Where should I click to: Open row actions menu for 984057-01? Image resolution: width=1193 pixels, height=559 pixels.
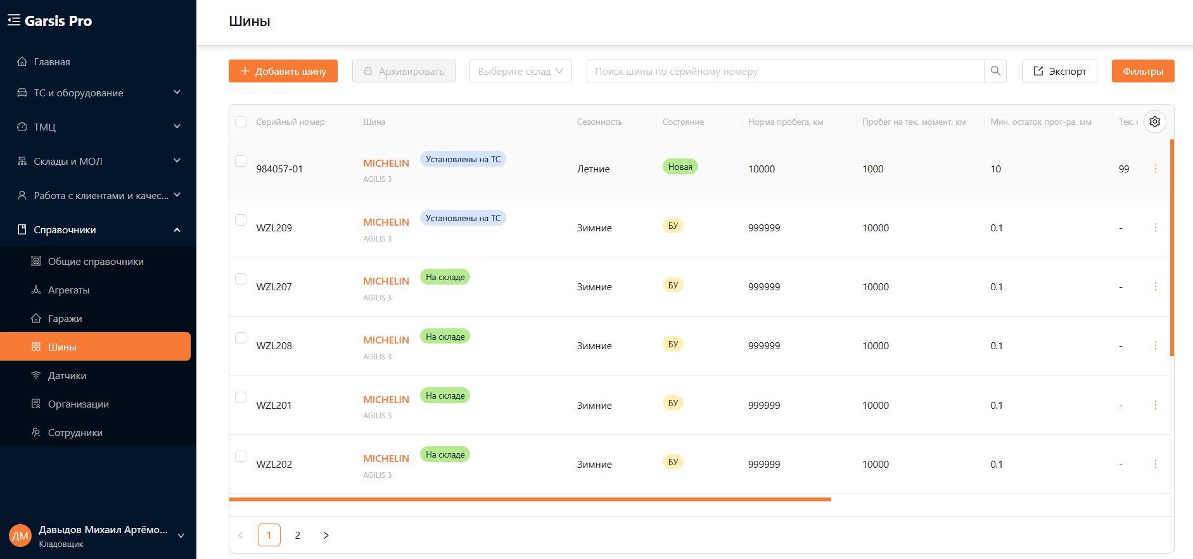1155,169
